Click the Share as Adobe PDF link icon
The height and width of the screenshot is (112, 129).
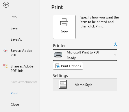click(x=6, y=66)
